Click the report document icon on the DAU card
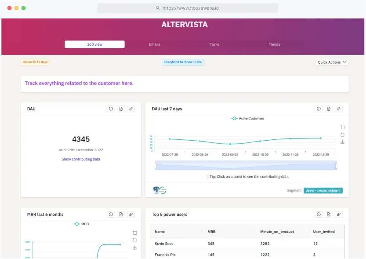The width and height of the screenshot is (366, 259). pyautogui.click(x=121, y=109)
